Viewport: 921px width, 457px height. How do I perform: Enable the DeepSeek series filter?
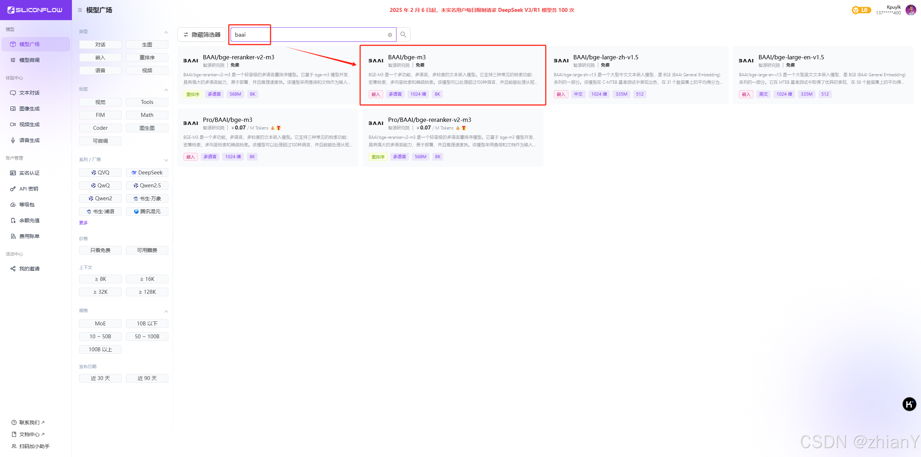coord(147,173)
